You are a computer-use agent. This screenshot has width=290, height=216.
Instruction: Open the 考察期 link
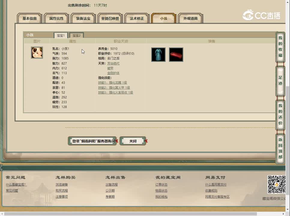110,196
